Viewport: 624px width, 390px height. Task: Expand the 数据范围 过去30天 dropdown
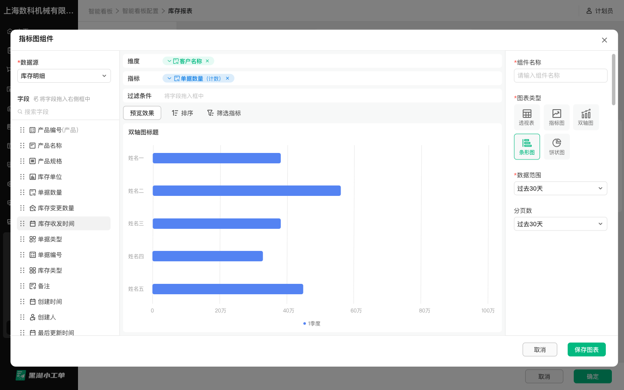click(x=560, y=188)
